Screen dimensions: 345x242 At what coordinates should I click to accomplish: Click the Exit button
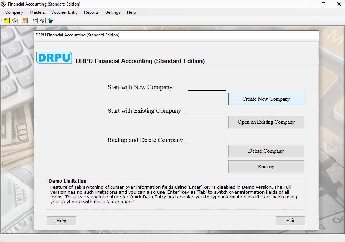(290, 221)
